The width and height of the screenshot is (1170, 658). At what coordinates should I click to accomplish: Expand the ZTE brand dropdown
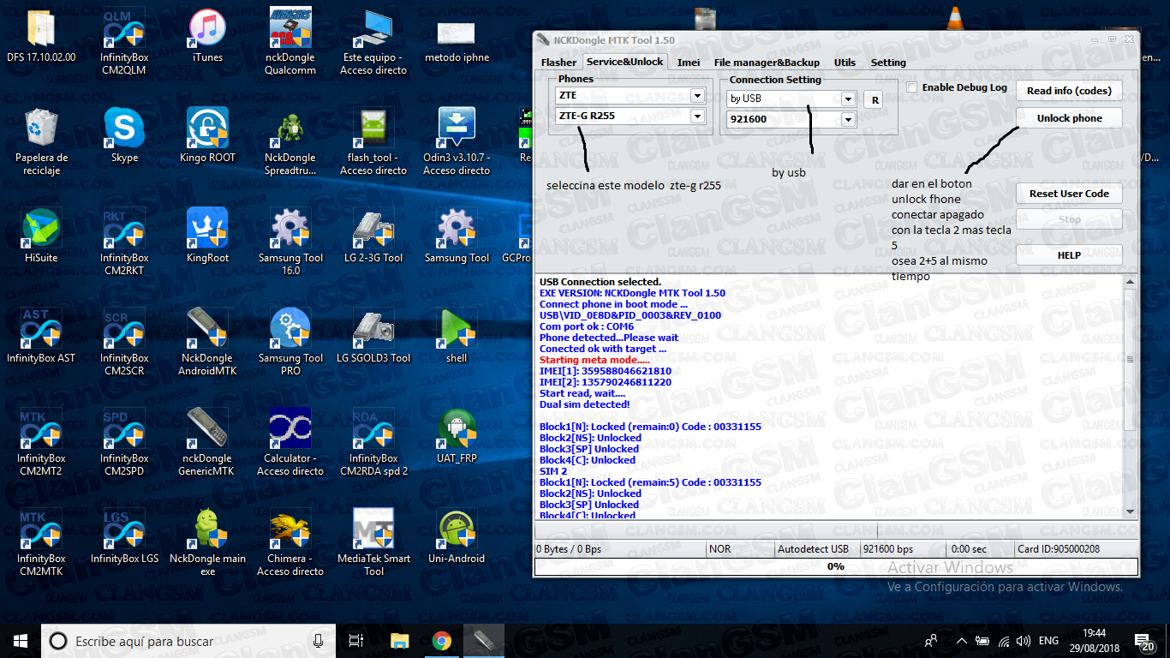coord(697,96)
